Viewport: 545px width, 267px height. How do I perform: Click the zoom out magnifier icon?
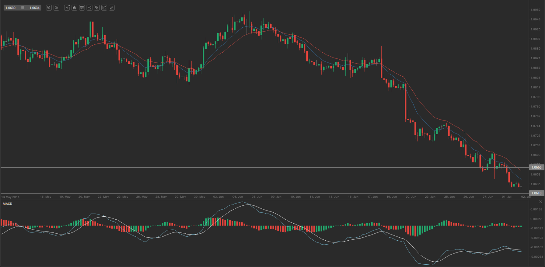tap(49, 8)
